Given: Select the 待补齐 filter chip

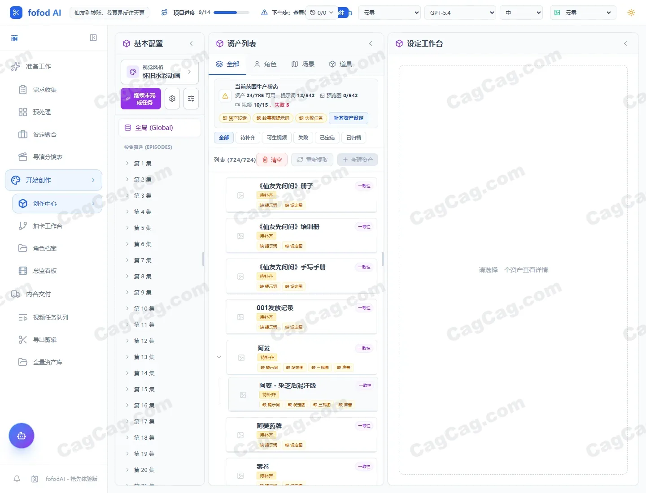Looking at the screenshot, I should pyautogui.click(x=248, y=138).
